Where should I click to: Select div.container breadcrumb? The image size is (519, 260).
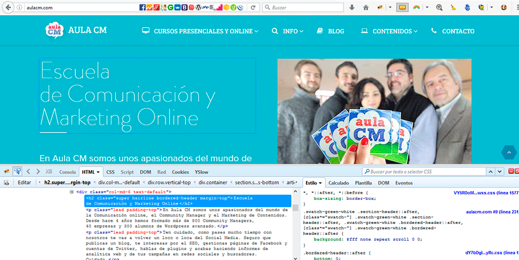coord(213,182)
